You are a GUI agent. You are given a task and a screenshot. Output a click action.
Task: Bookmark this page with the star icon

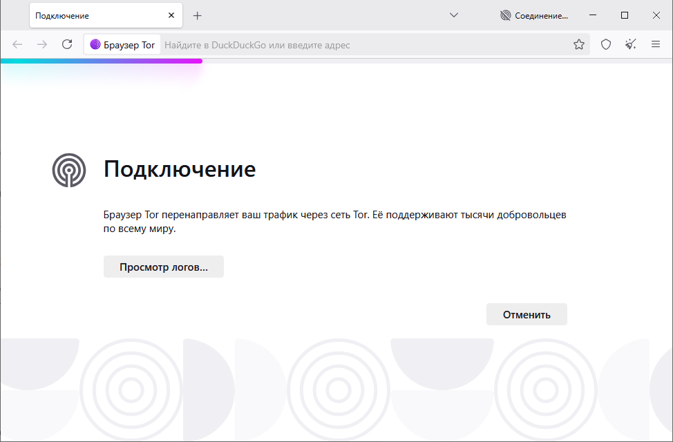coord(578,44)
